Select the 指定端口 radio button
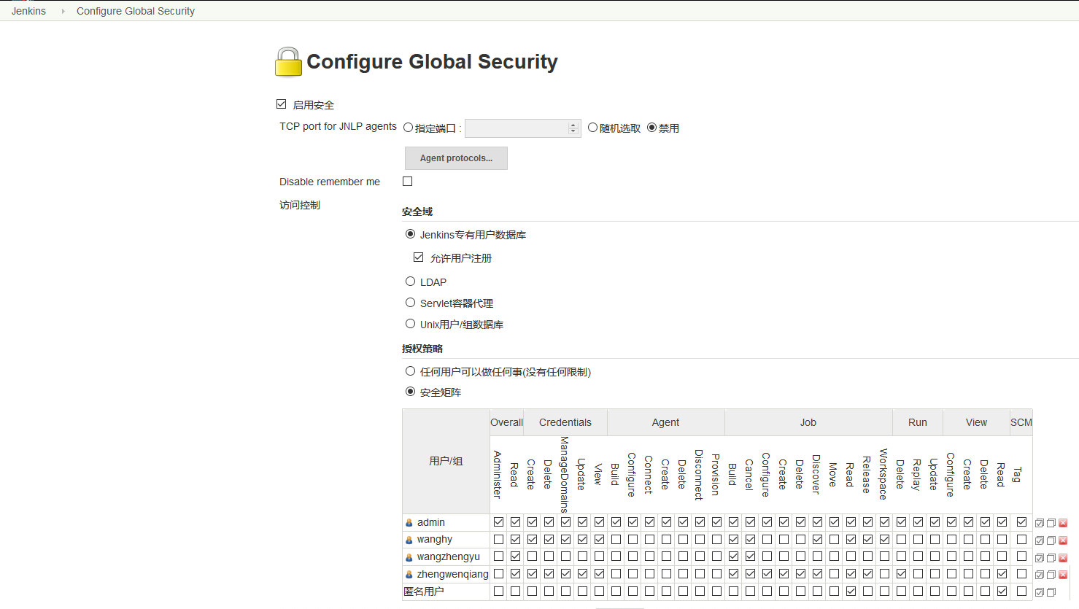 (409, 128)
